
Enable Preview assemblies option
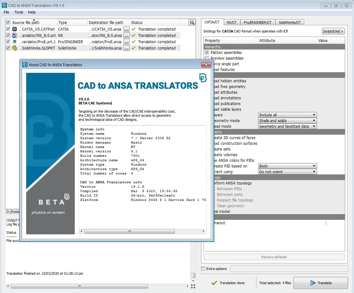pyautogui.click(x=207, y=58)
